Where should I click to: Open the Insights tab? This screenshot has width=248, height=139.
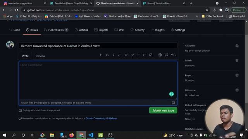tap(158, 30)
